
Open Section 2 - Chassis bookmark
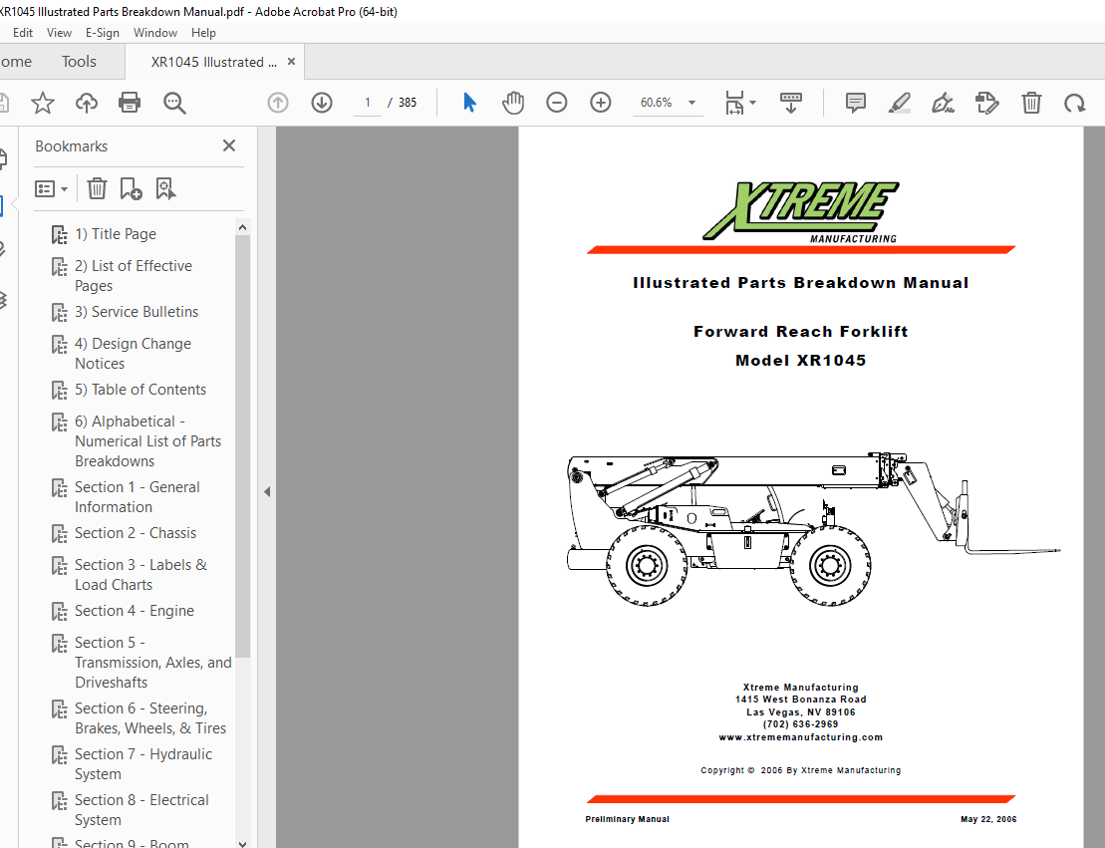pos(136,533)
